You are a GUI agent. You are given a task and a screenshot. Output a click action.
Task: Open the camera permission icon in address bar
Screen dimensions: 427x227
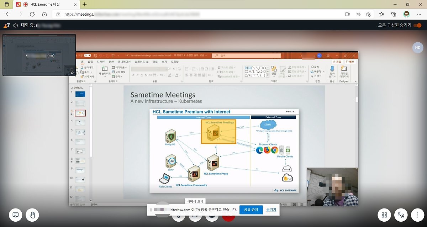coord(348,14)
